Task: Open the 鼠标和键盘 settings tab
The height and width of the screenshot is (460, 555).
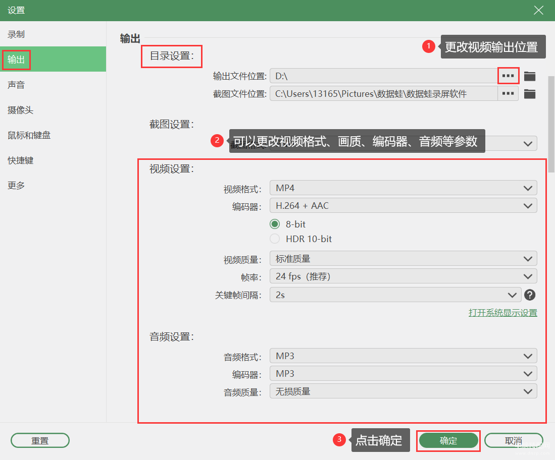Action: [53, 135]
